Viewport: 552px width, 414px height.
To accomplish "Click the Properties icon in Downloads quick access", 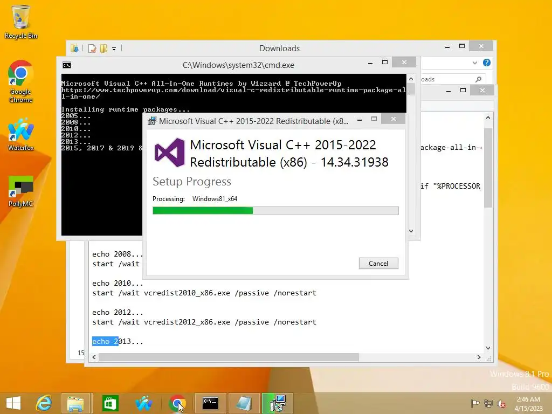I will 92,48.
